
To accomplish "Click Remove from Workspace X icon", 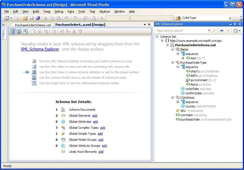I will click(x=40, y=32).
